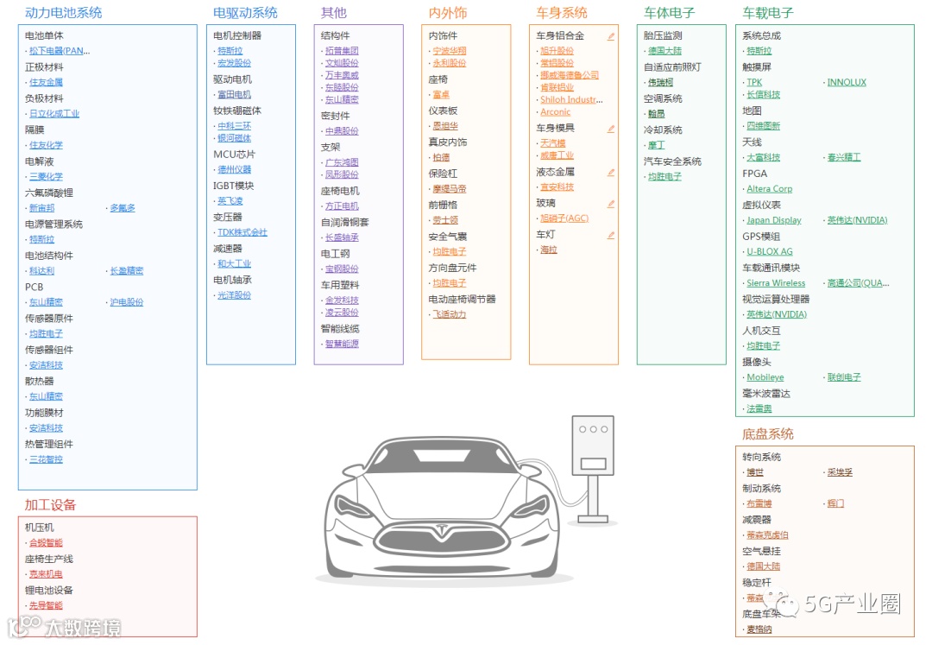Click the edit pencil beside 液态金属
The height and width of the screenshot is (645, 932).
(610, 173)
